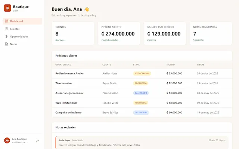Click client Pérez & Asoc.
This screenshot has height=149, width=239.
point(111,93)
